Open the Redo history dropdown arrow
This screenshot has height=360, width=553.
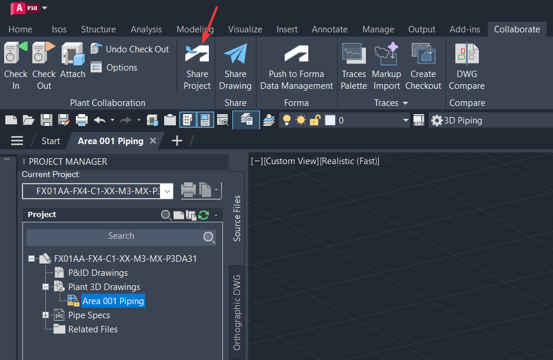pos(139,120)
